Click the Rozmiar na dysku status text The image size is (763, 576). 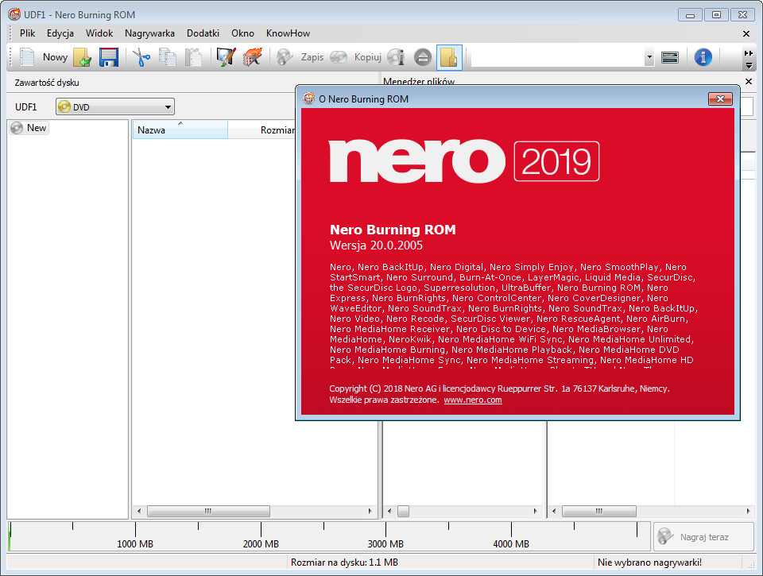click(x=344, y=562)
